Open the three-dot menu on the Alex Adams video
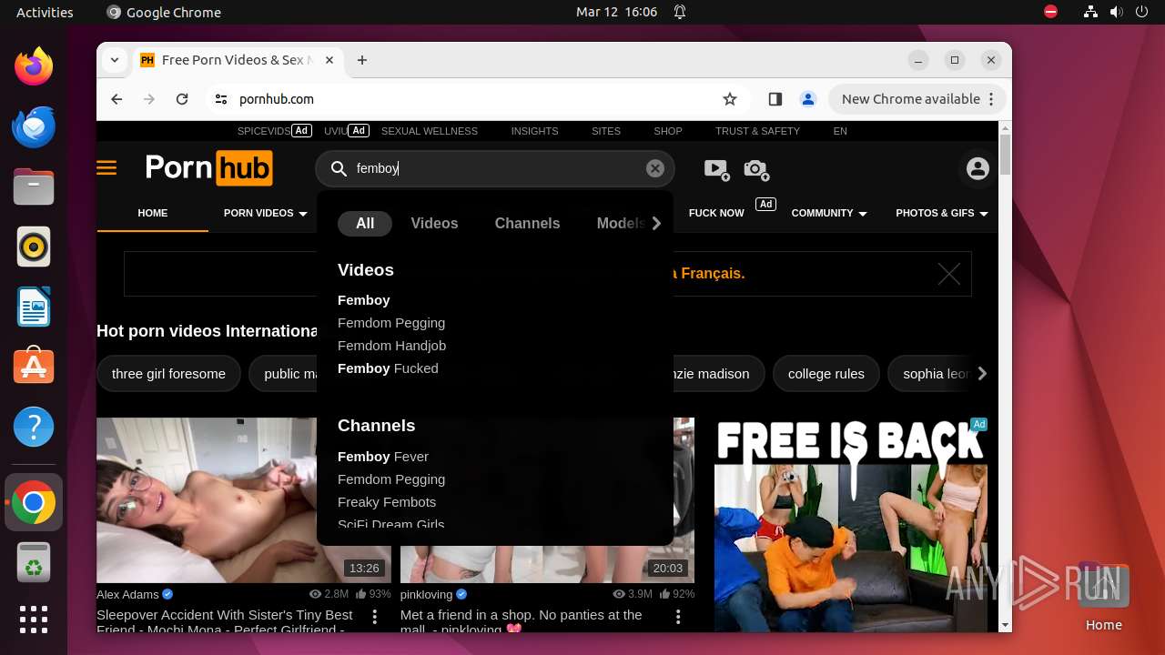This screenshot has height=655, width=1165. coord(375,617)
